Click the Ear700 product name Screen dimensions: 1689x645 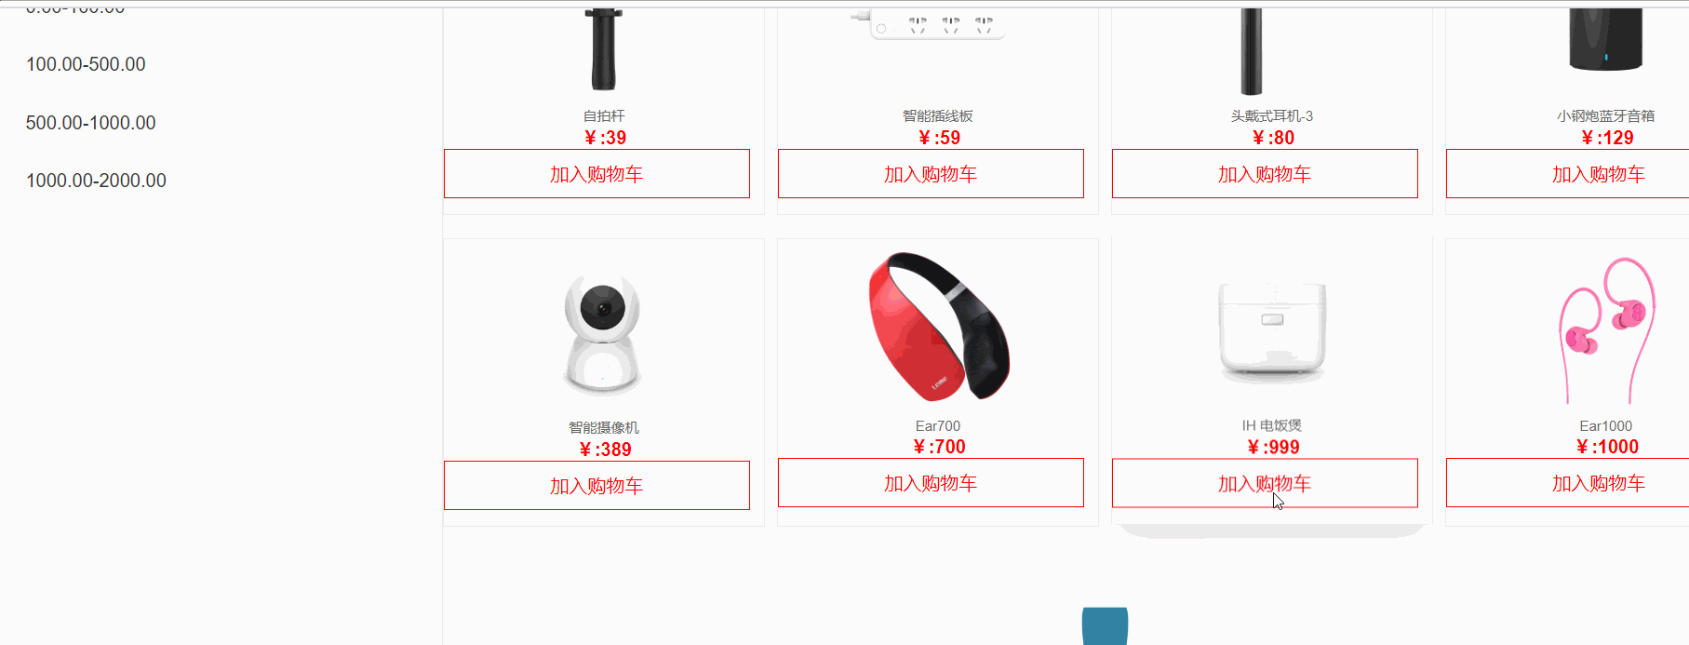tap(938, 426)
